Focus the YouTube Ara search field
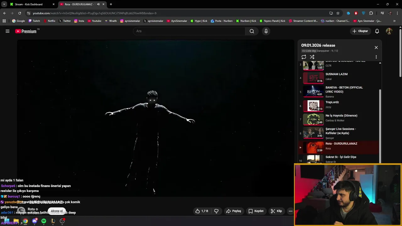 (x=189, y=31)
